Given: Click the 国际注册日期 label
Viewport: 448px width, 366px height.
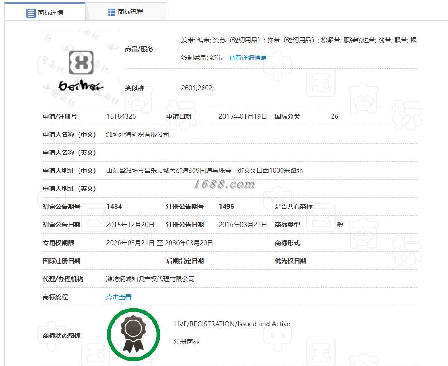Looking at the screenshot, I should (61, 261).
